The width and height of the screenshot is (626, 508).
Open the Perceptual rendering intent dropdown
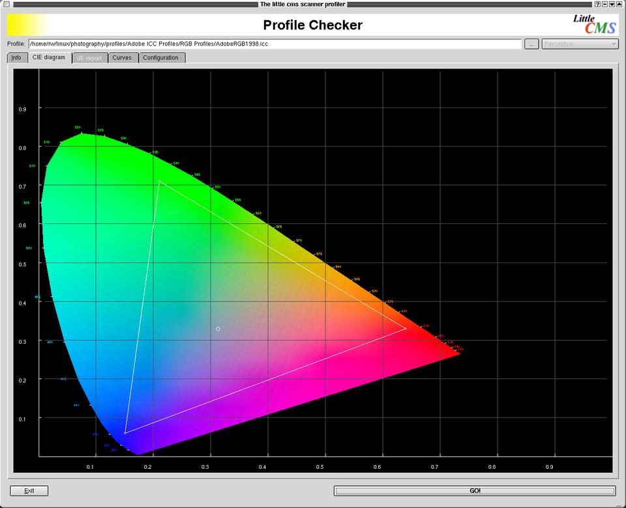(580, 44)
